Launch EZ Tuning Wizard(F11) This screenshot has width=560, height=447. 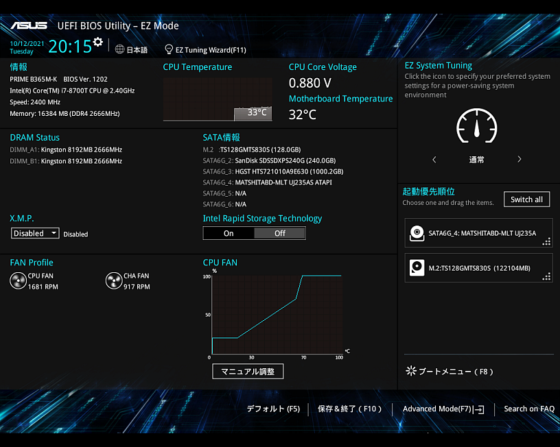tap(211, 50)
